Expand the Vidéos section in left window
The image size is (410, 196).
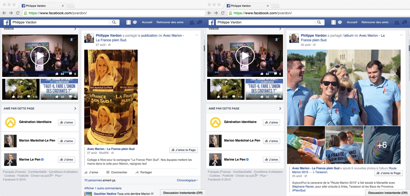(x=75, y=29)
